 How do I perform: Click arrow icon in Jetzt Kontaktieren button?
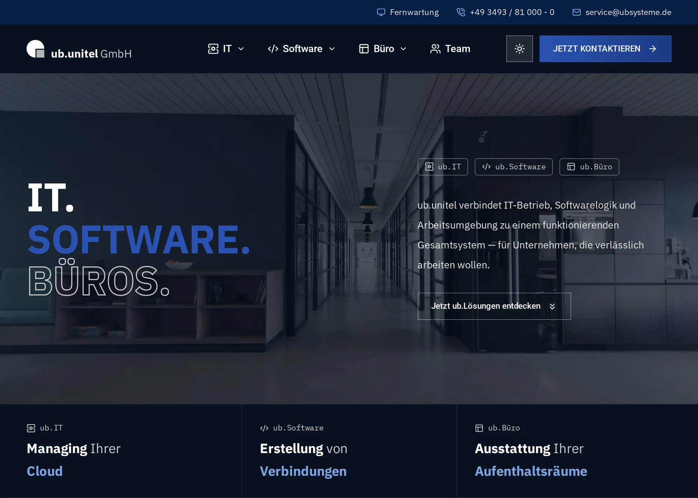point(653,49)
